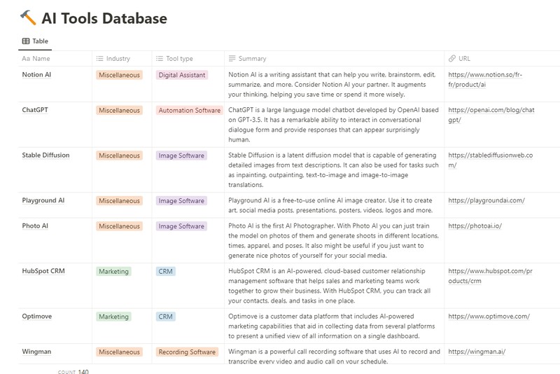Click the Tool type column property icon
Viewport: 560px width, 374px height.
160,59
